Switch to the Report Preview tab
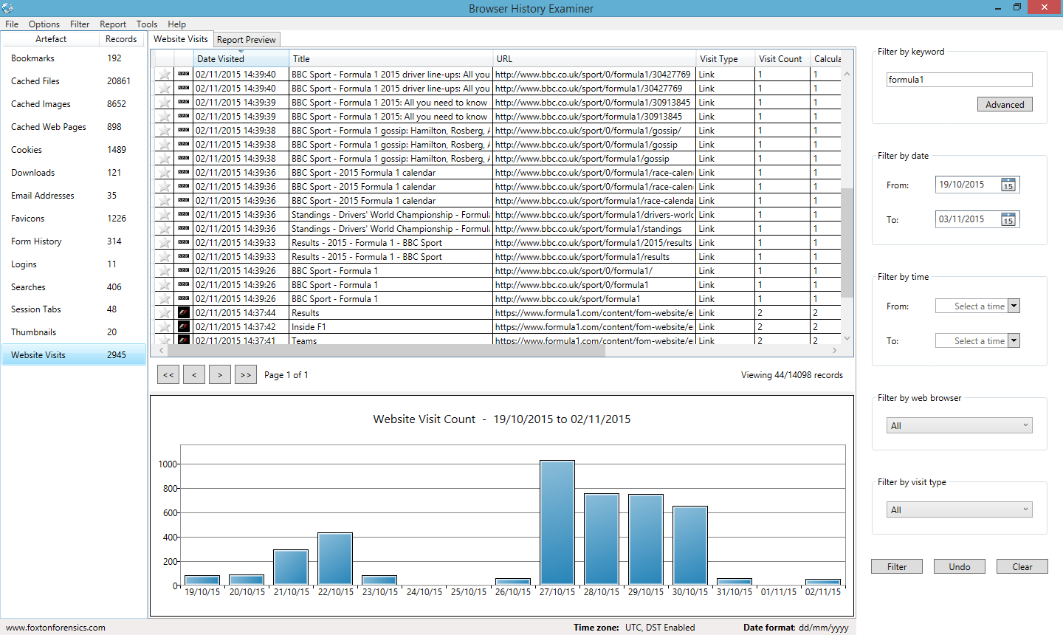Image resolution: width=1063 pixels, height=635 pixels. (x=247, y=40)
